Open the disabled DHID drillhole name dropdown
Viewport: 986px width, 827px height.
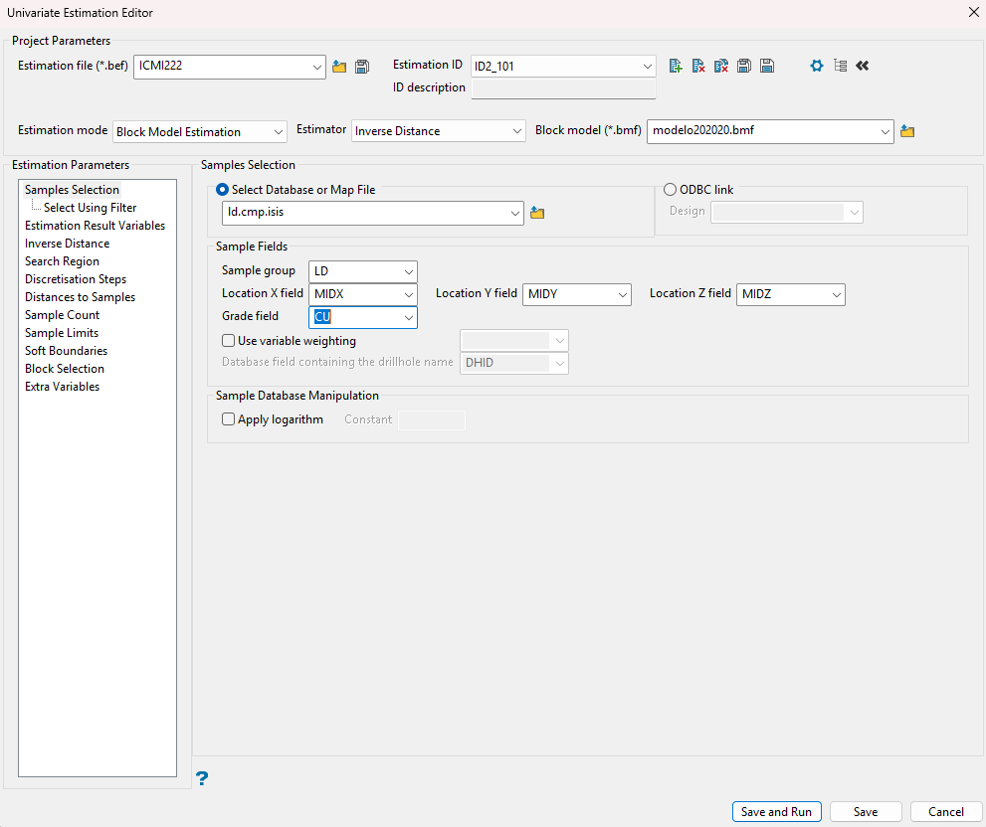click(514, 363)
